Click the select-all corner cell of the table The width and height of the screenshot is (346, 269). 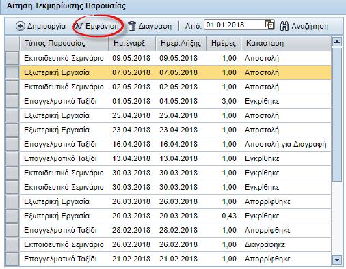12,43
